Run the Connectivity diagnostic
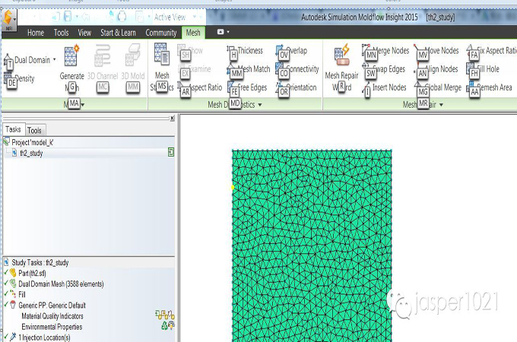 pos(297,69)
